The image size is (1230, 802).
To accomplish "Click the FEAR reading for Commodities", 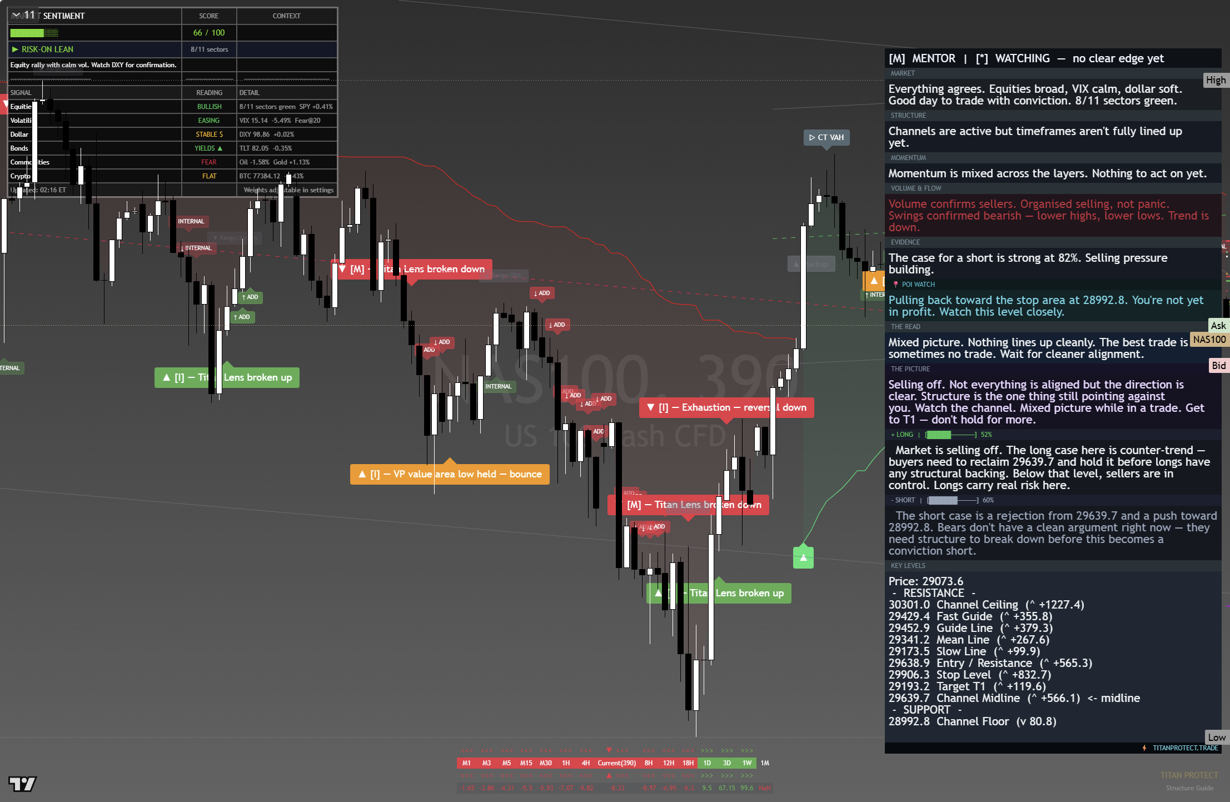I will (209, 162).
